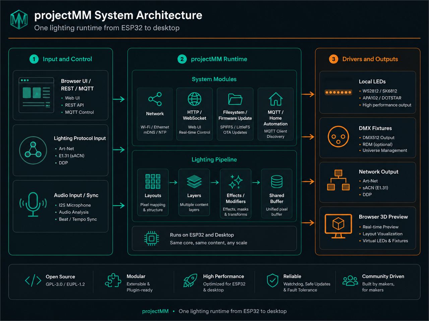The image size is (429, 321).
Task: Click the Layouts grid icon
Action: point(153,182)
